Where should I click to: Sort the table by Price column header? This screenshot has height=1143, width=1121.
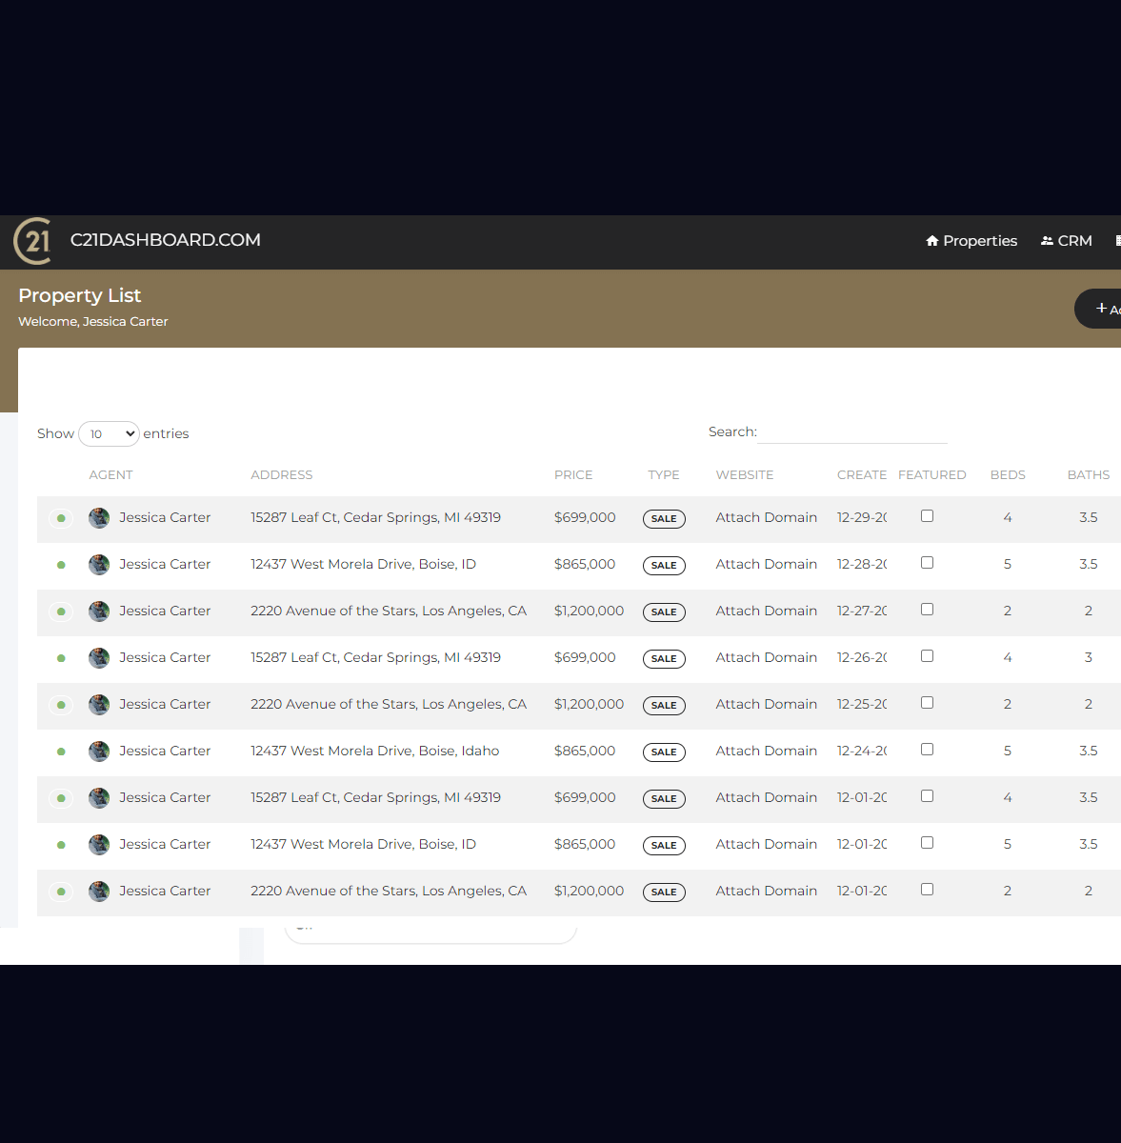pyautogui.click(x=573, y=475)
